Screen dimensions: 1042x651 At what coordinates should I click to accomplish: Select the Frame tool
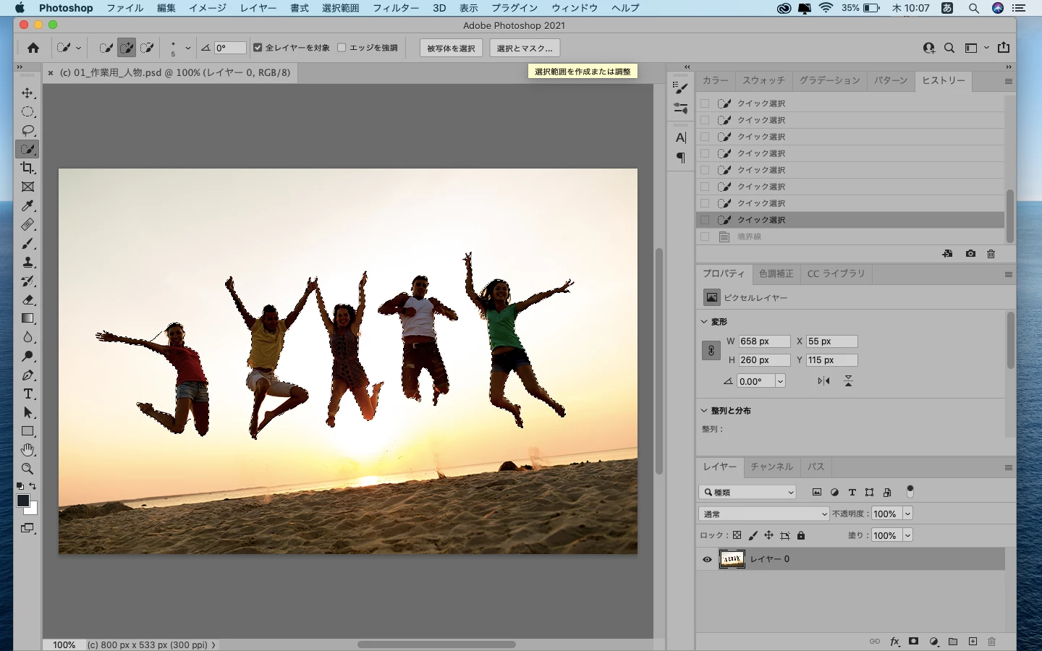[27, 187]
